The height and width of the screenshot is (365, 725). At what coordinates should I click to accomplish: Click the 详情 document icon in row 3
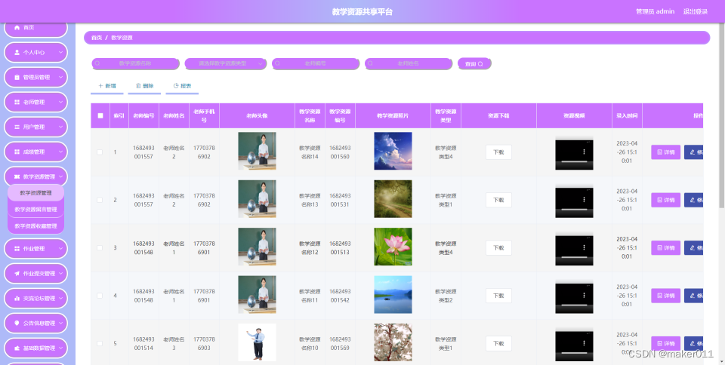point(659,248)
